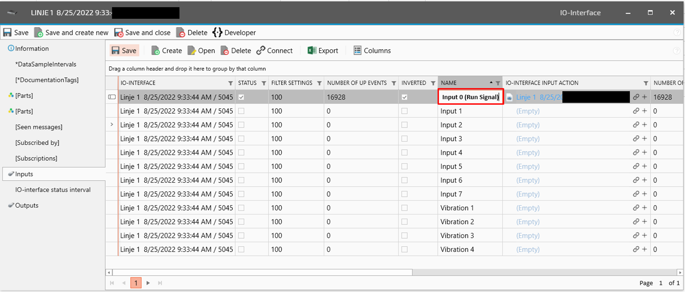
Task: Click the horizontal scrollbar of the grid
Action: point(262,272)
